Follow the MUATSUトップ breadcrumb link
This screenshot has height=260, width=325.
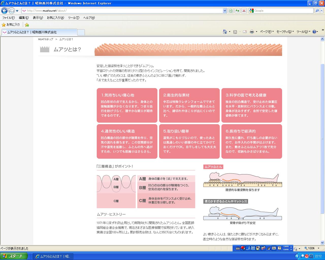pyautogui.click(x=46, y=39)
